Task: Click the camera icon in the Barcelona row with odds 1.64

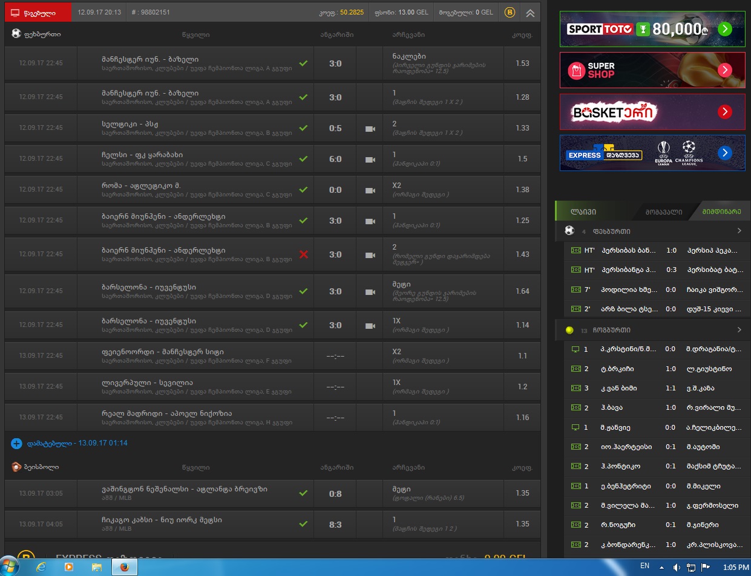Action: click(x=370, y=292)
